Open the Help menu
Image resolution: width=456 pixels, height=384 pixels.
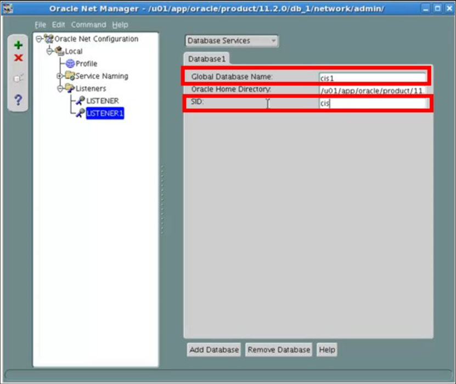120,25
